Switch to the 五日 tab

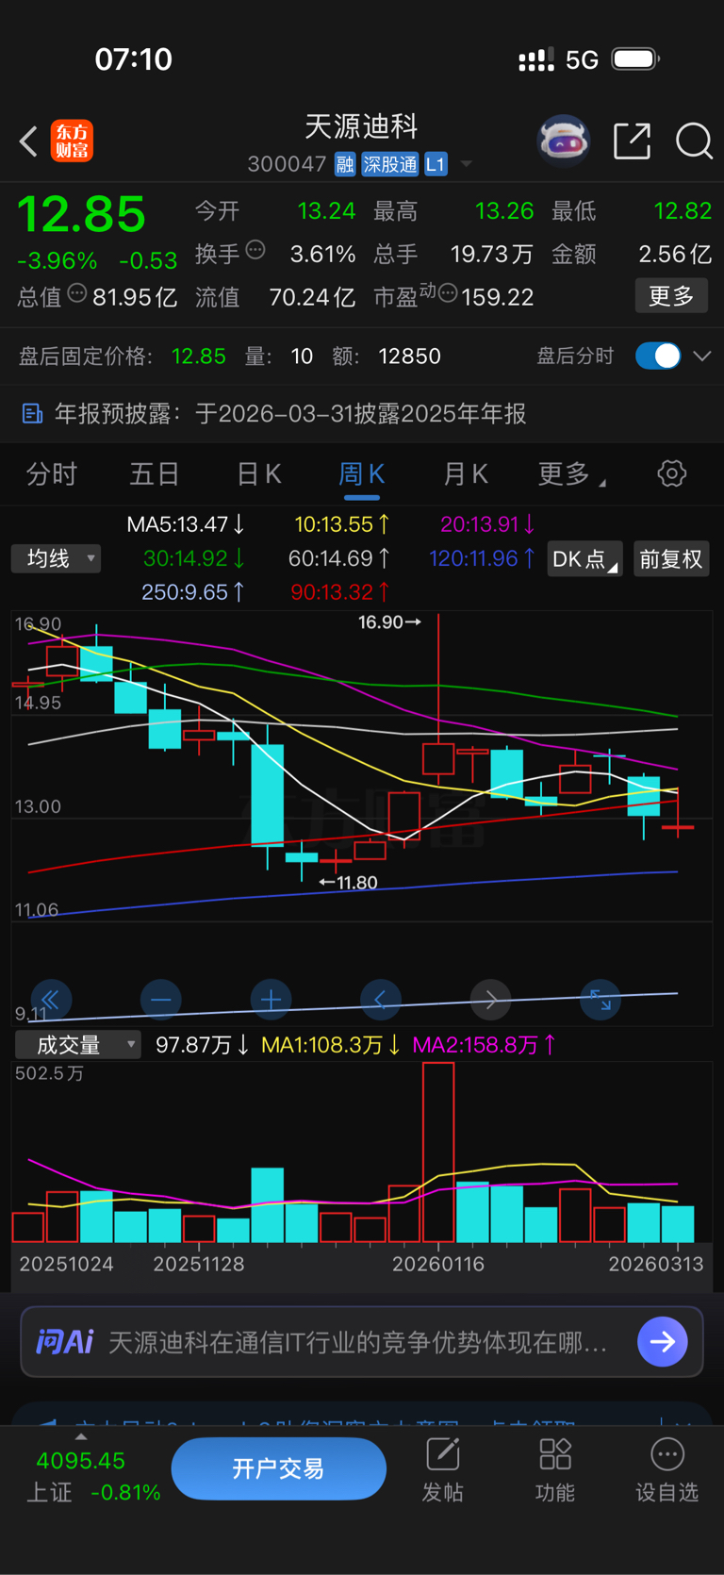155,473
